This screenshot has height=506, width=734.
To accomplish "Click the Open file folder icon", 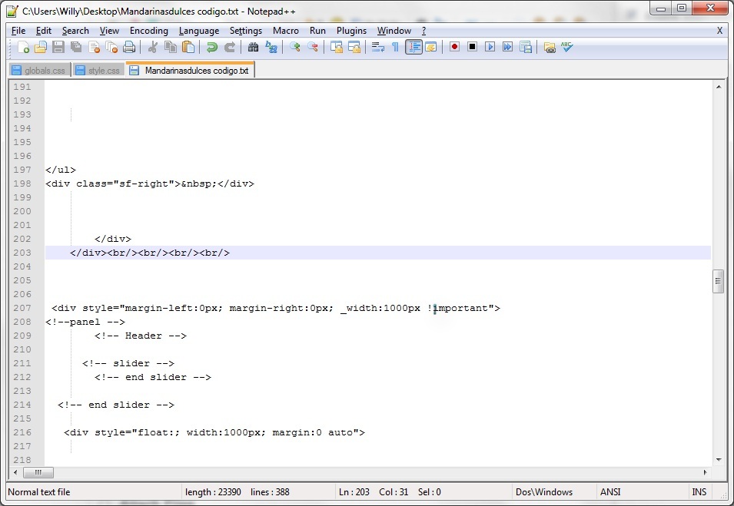I will tap(41, 47).
